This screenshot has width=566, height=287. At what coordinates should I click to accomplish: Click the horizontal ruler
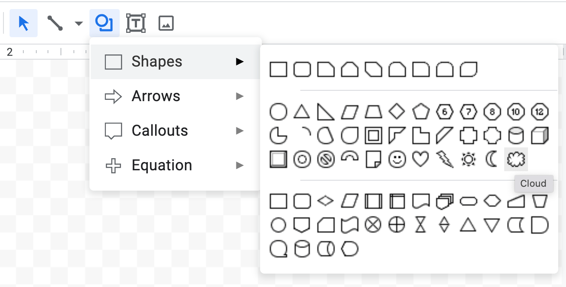[48, 52]
